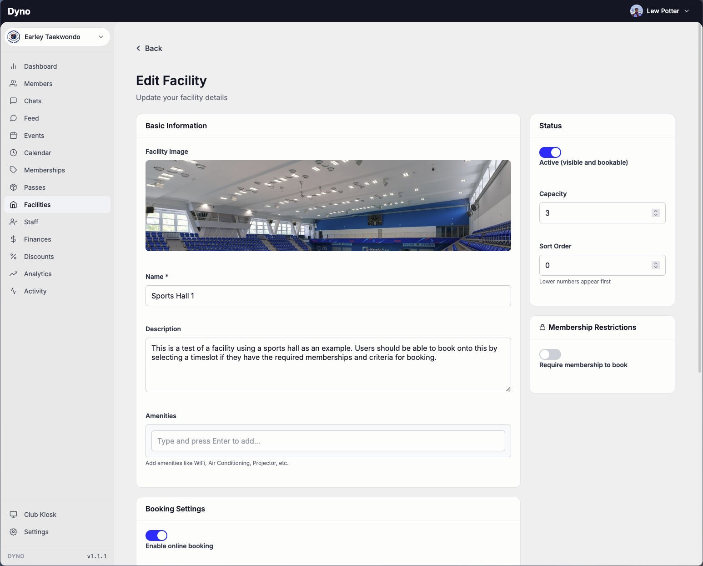
Task: Click the v1.1.1 version text
Action: tap(97, 556)
